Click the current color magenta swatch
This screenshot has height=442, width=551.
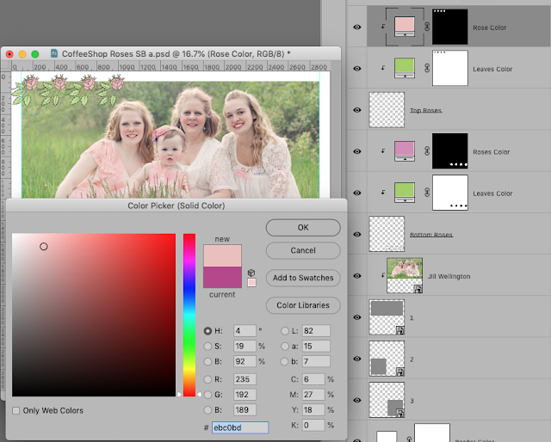(222, 277)
